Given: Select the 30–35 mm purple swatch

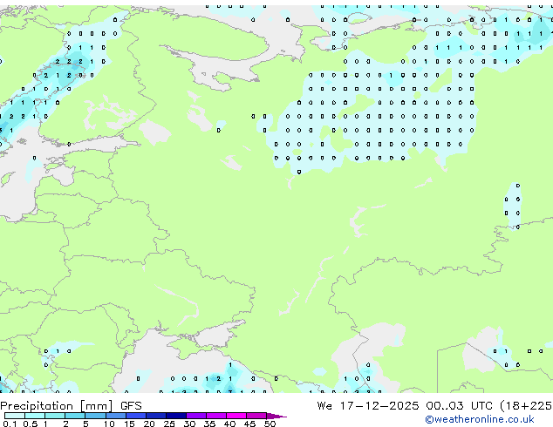Looking at the screenshot, I should (x=196, y=416).
